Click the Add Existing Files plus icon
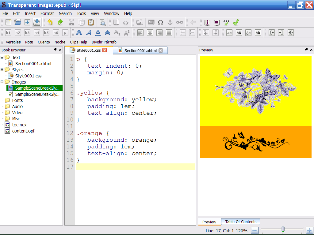The height and width of the screenshot is (235, 314). click(x=27, y=22)
